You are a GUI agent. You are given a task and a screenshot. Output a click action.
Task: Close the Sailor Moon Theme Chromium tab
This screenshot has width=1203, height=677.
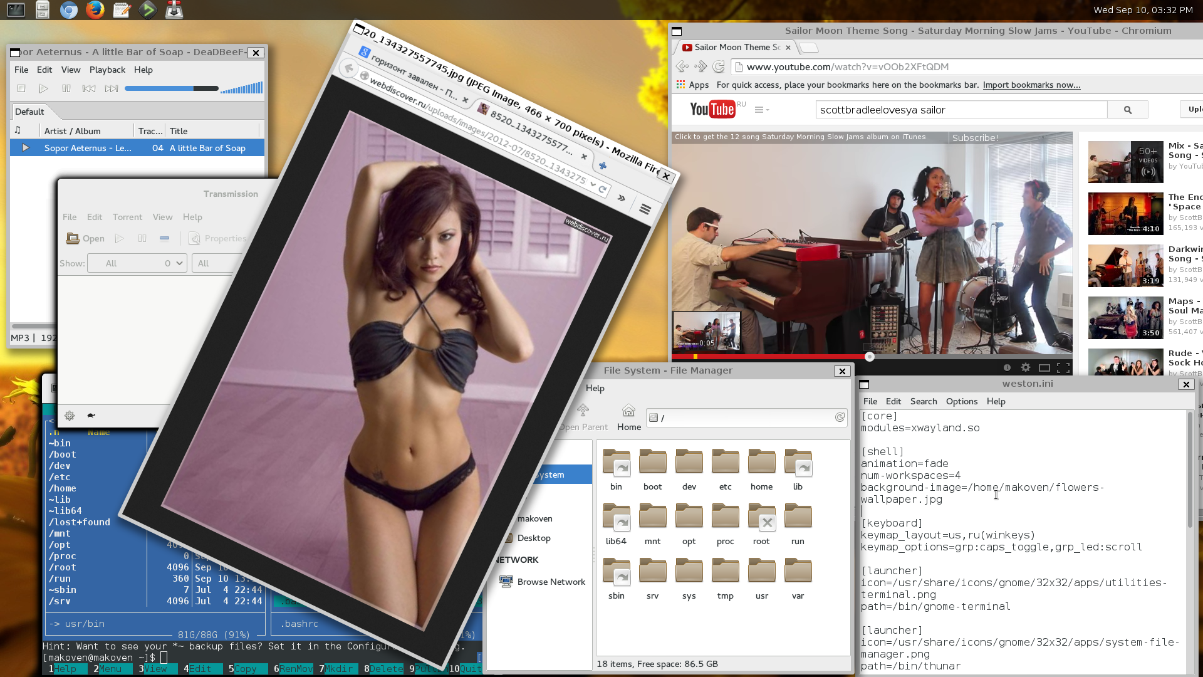(x=788, y=47)
